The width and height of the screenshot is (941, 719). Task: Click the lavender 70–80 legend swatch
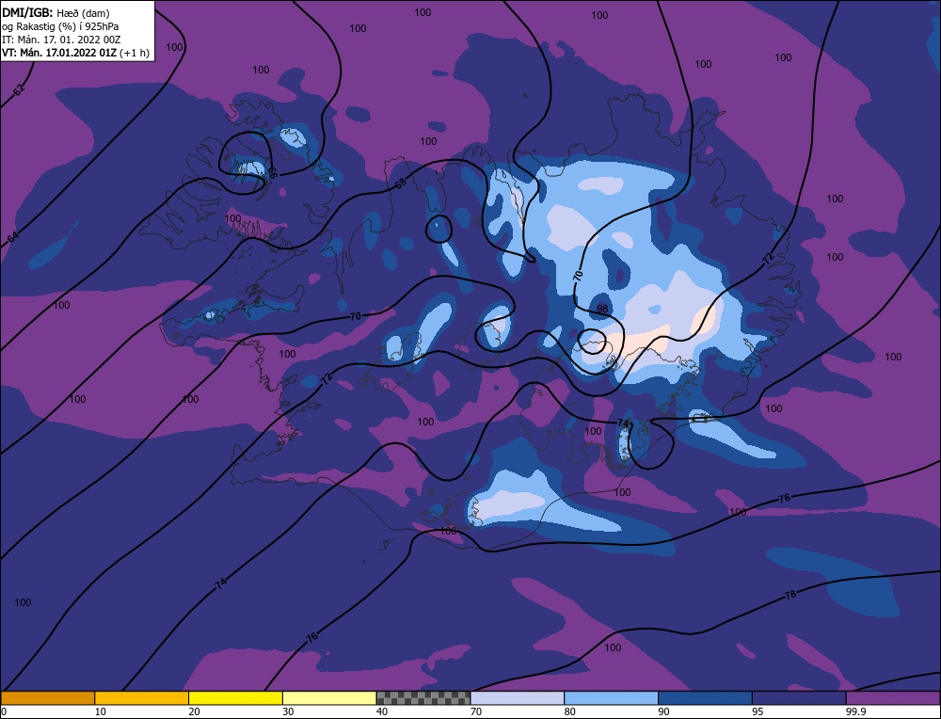point(518,698)
